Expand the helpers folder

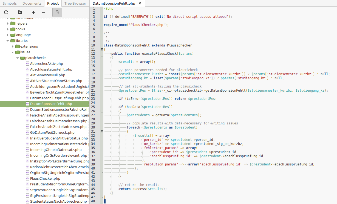(x=8, y=24)
